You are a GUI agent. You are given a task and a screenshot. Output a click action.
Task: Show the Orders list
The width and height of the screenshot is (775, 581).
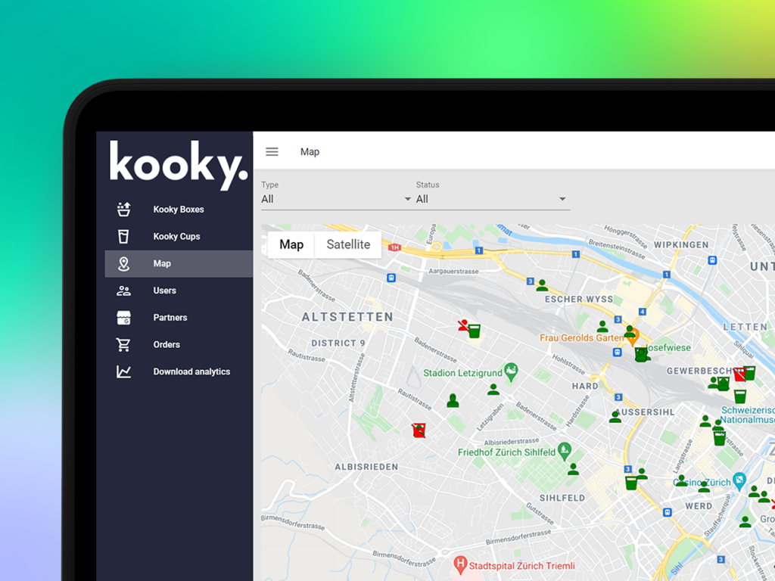click(x=179, y=345)
